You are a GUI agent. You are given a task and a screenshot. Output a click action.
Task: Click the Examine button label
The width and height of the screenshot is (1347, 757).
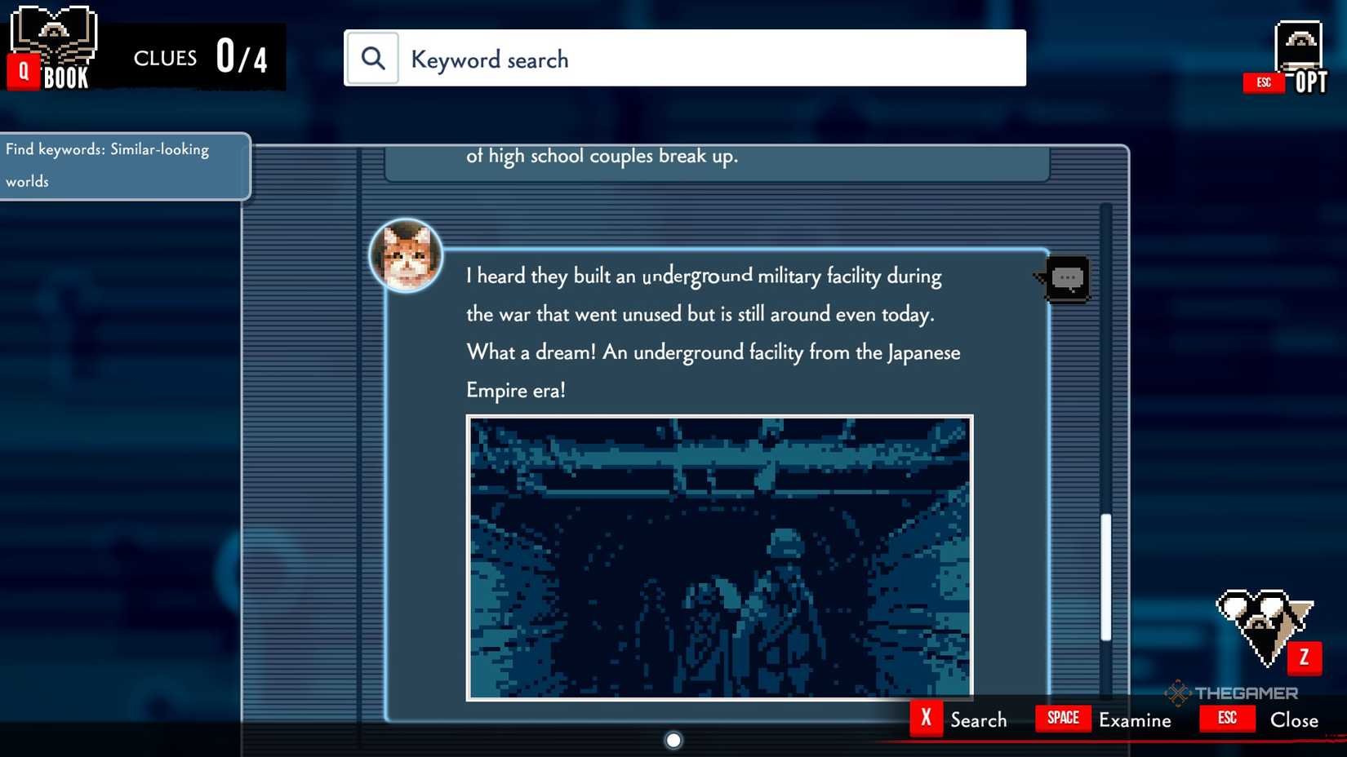[1135, 720]
